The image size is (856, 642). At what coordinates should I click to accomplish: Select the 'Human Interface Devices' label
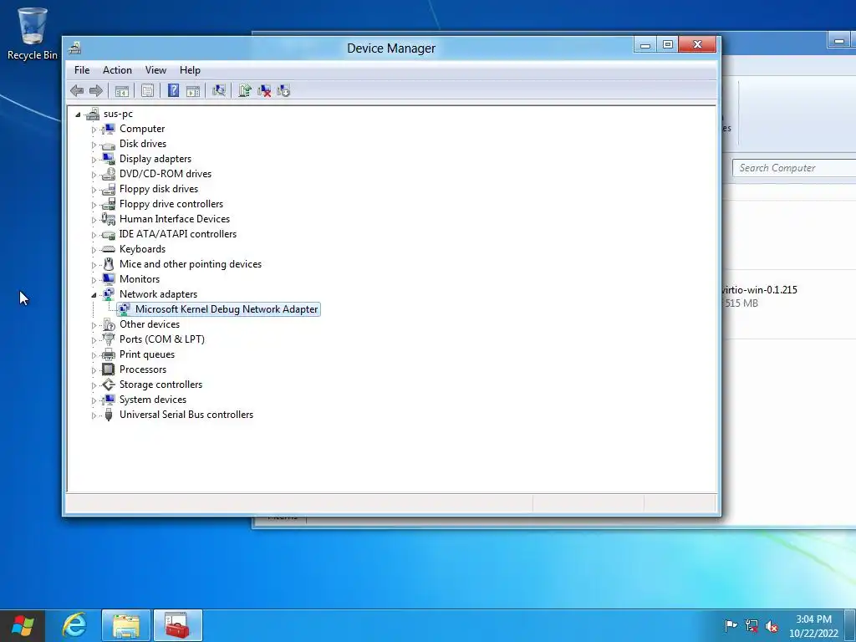tap(175, 219)
